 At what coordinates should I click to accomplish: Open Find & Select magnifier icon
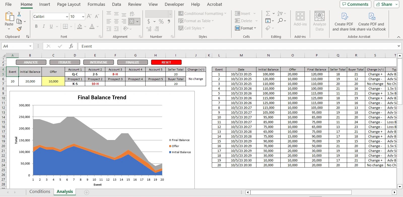pos(280,21)
